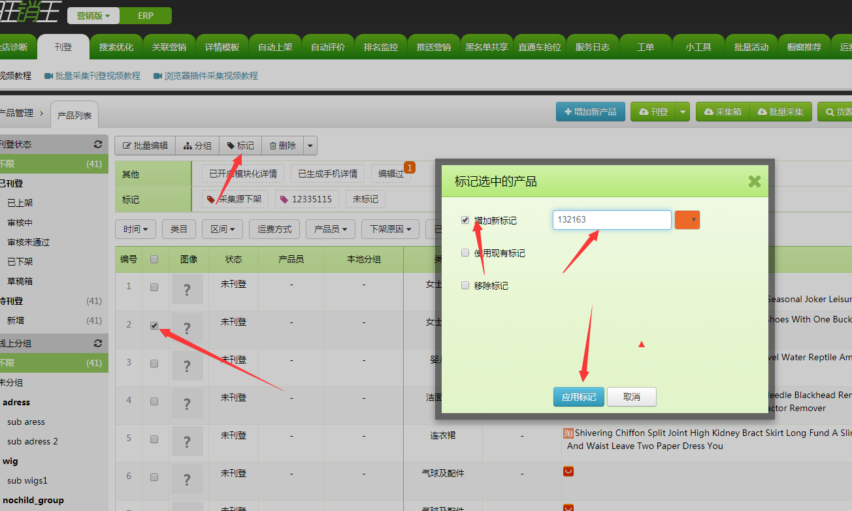Click 运费方式 filter button
The height and width of the screenshot is (511, 852).
(274, 229)
